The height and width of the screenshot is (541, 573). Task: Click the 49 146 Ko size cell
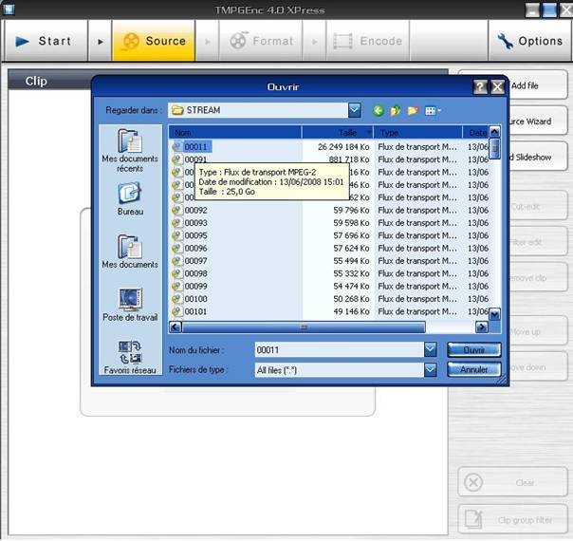pyautogui.click(x=351, y=311)
